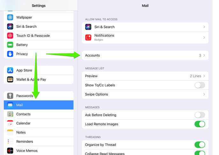Click the Siri icon in Mail access section
219x155 pixels.
[x=88, y=27]
